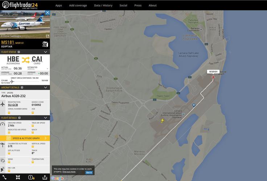This screenshot has height=181, width=267.
Task: Click the Google logo on the map
Action: tap(57, 178)
